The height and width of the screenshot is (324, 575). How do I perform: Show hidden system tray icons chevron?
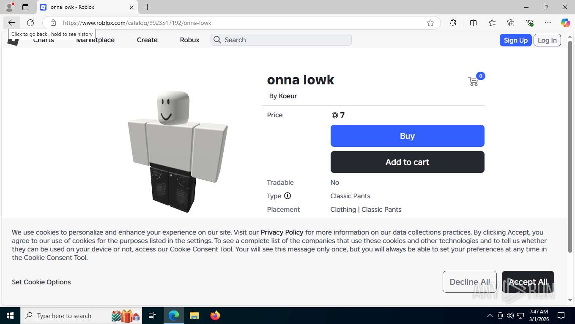[x=490, y=316]
